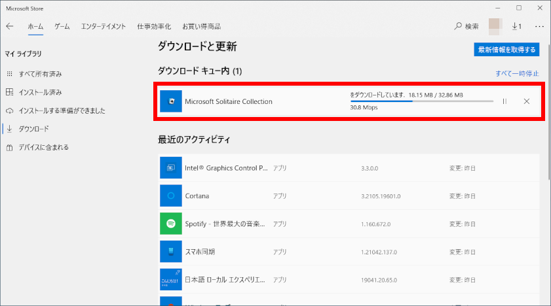Select デバイスに含まれる in sidebar

pos(44,148)
